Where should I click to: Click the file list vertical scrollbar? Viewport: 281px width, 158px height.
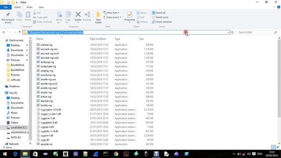coord(279,78)
